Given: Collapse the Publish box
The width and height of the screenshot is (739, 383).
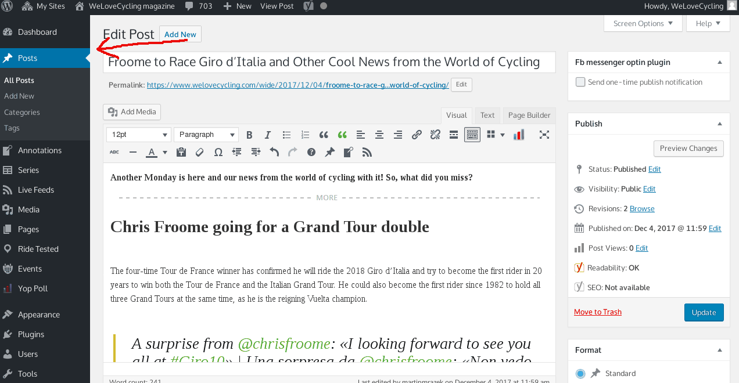Looking at the screenshot, I should 720,124.
